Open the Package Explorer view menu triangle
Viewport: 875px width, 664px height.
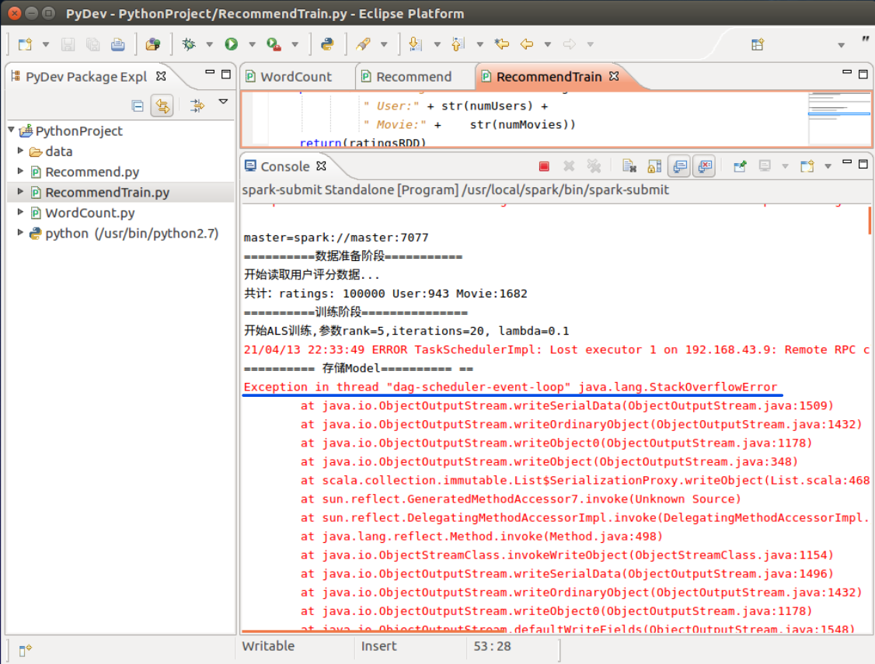click(223, 102)
